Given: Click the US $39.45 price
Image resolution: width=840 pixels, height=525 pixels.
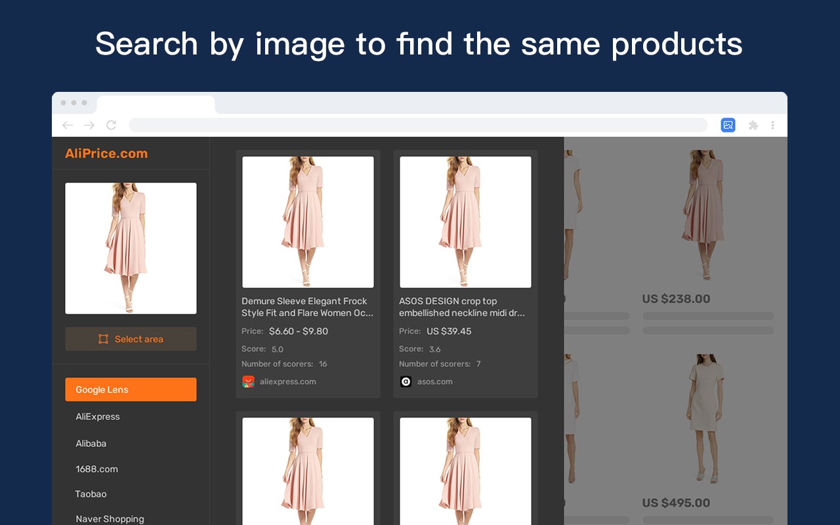Looking at the screenshot, I should (x=449, y=331).
